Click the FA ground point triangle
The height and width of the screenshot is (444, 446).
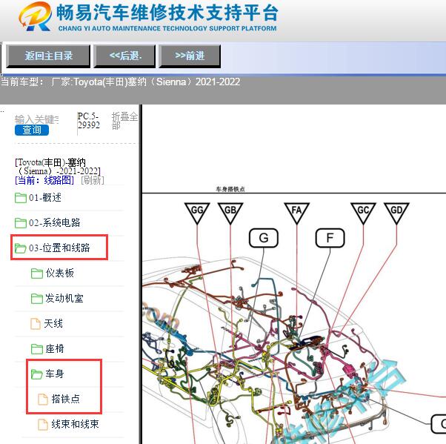pos(296,213)
